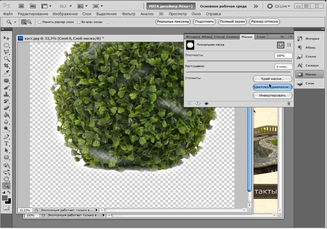Enable Менять размер окон checkbox
The height and width of the screenshot is (229, 327).
click(x=40, y=22)
